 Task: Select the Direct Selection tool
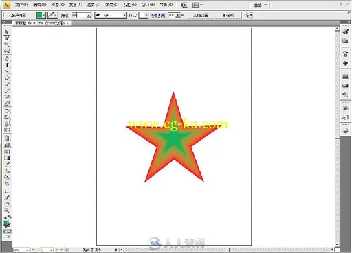(x=7, y=38)
